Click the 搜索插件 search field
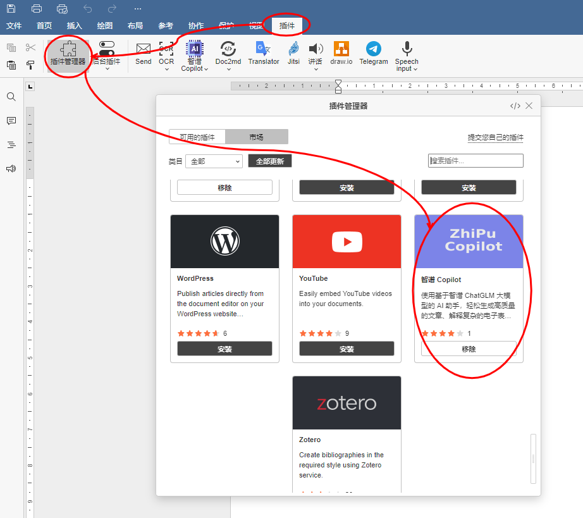 [476, 161]
